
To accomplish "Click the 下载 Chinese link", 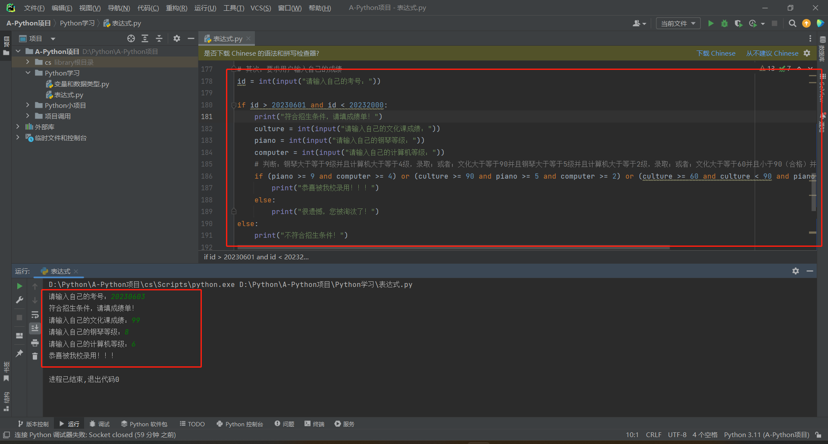I will click(x=716, y=54).
